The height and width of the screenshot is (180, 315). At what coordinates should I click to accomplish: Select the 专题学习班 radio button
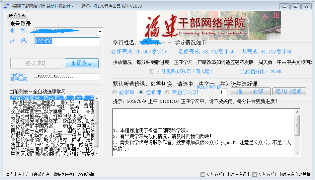pos(167,92)
